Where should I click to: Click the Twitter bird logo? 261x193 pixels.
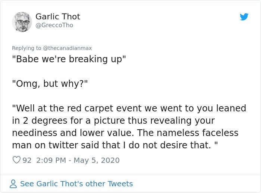[244, 17]
